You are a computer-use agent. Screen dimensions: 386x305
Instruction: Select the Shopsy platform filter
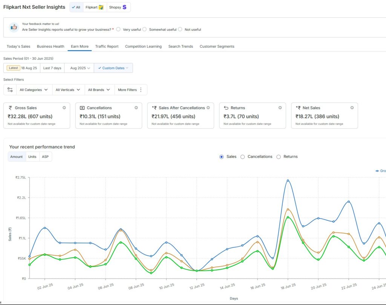pyautogui.click(x=118, y=7)
